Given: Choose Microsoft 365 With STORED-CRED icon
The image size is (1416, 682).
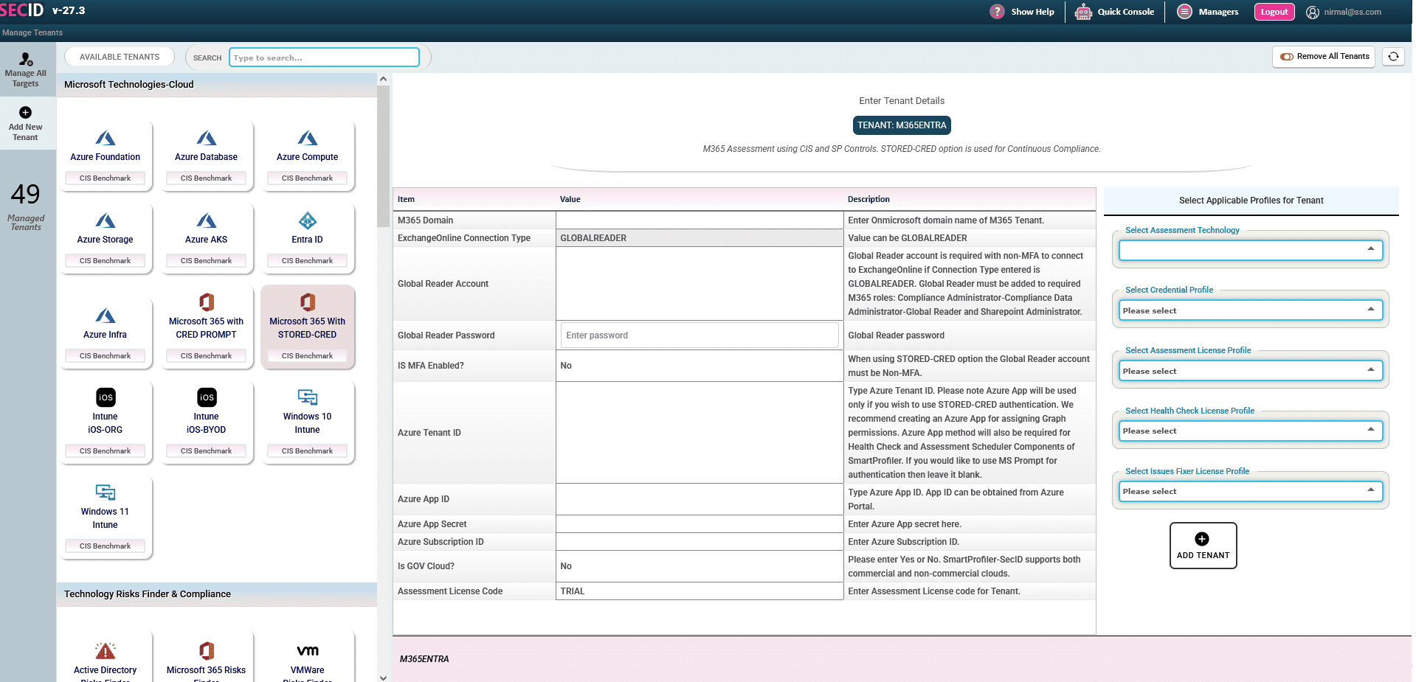Looking at the screenshot, I should 308,302.
